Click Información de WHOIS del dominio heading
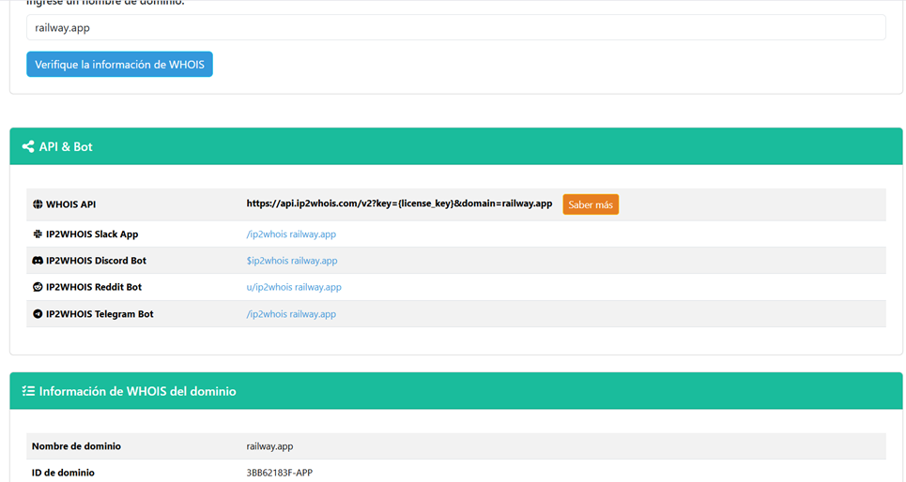906x482 pixels. (x=137, y=391)
